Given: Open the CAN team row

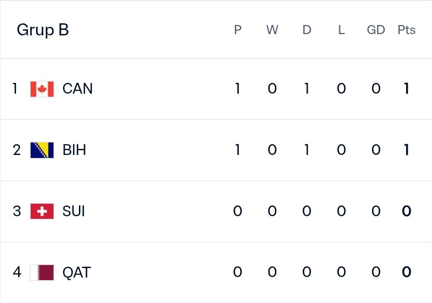Looking at the screenshot, I should [x=216, y=89].
